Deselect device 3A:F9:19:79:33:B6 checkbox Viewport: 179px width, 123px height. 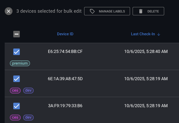16,106
